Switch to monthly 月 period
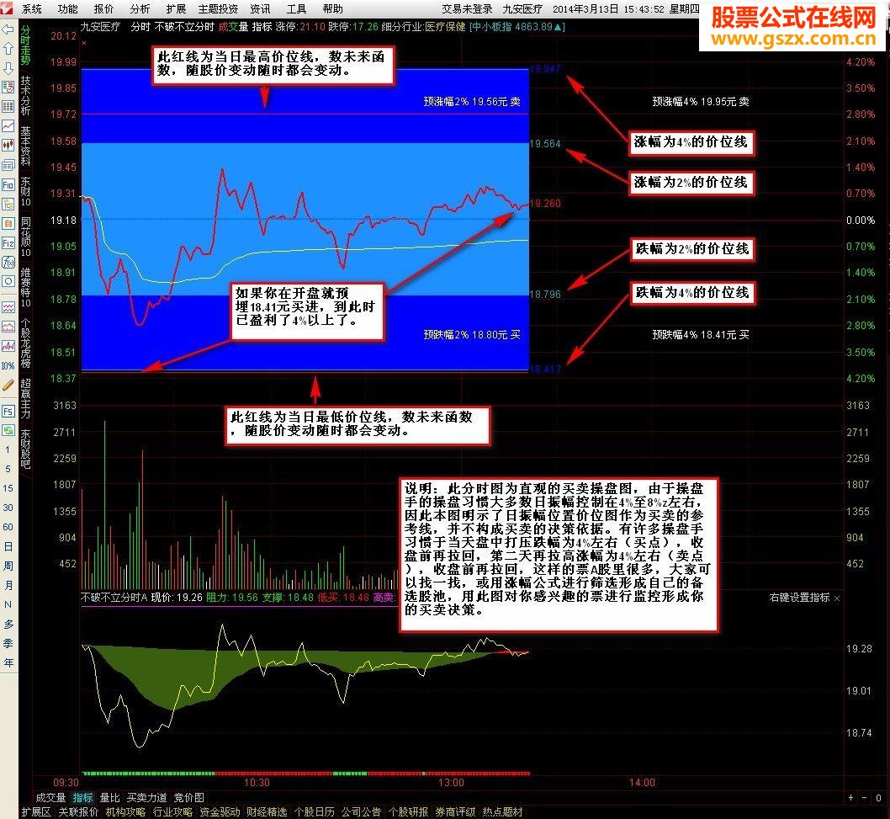Image resolution: width=890 pixels, height=819 pixels. tap(8, 585)
